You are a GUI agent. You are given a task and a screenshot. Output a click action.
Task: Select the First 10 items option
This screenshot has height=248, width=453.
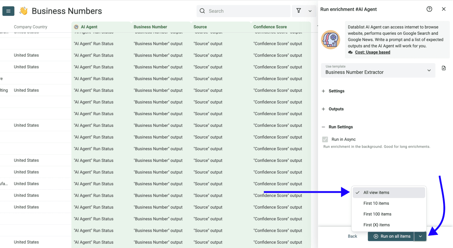click(376, 203)
